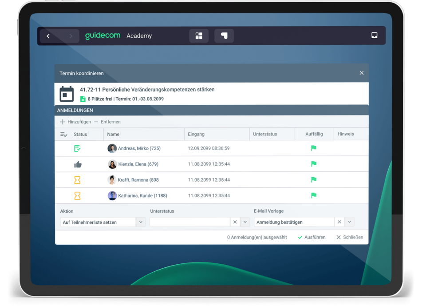Click status icon of Andreas, Mirko
422x306 pixels.
[77, 148]
